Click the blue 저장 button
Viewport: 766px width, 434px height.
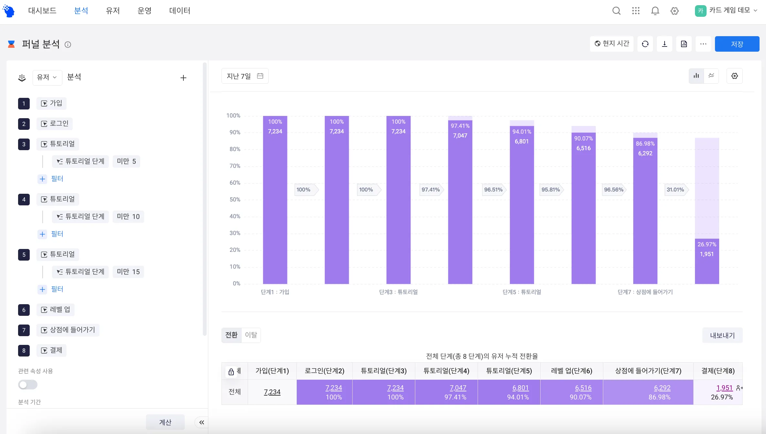737,44
